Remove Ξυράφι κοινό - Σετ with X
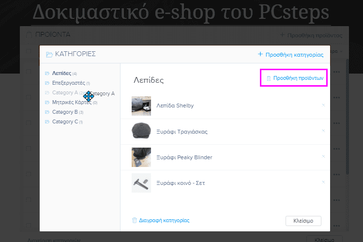Screen dimensions: 363x242 323,182
